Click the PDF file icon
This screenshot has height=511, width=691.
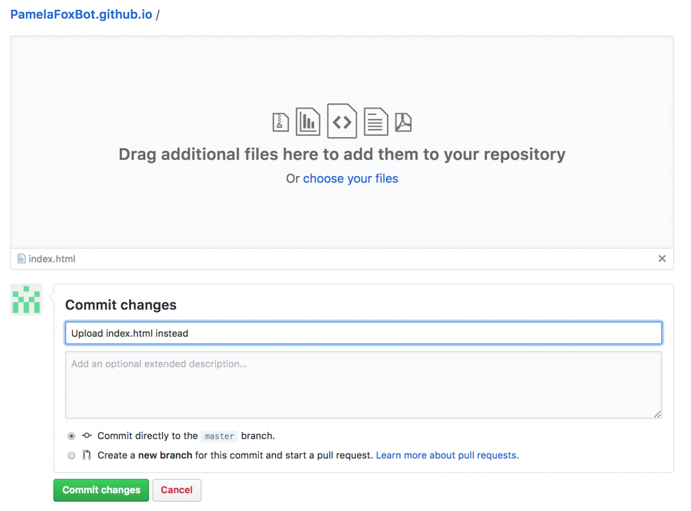tap(403, 122)
